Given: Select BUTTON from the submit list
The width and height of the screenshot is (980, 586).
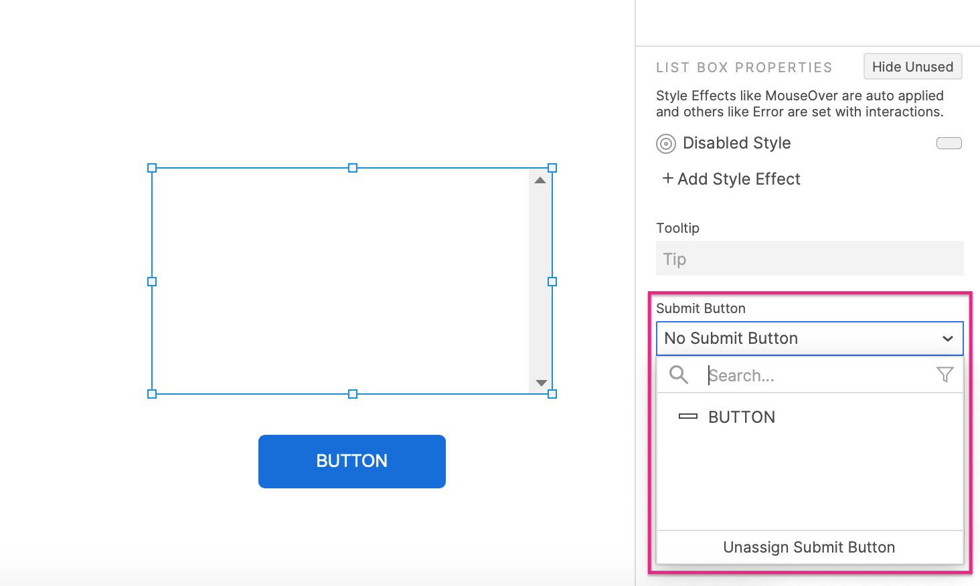Looking at the screenshot, I should (x=742, y=417).
